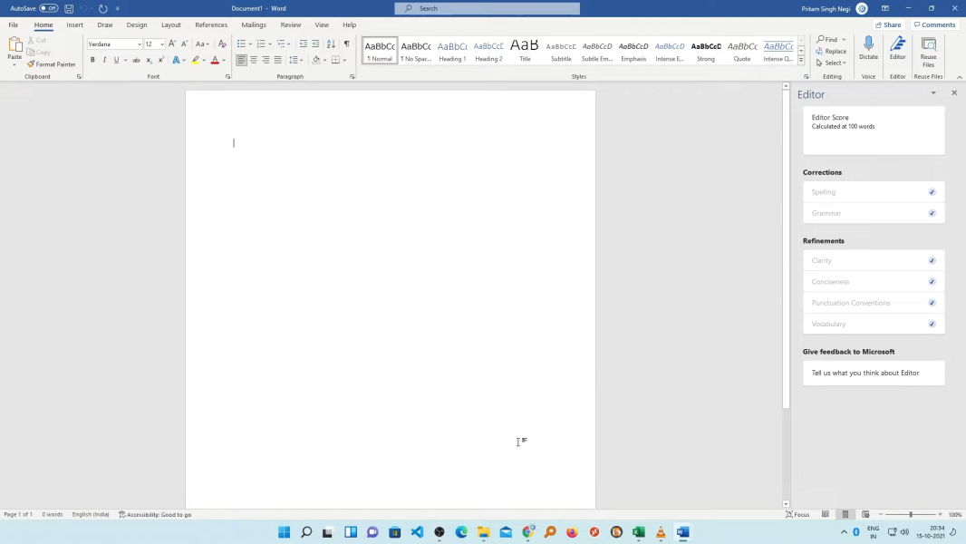Viewport: 966px width, 544px height.
Task: Toggle the Spelling correction check
Action: [x=932, y=192]
